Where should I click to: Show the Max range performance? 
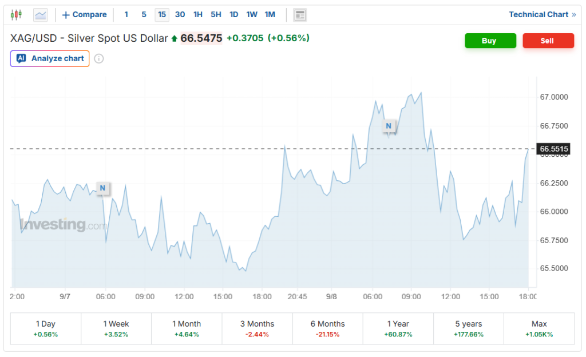click(539, 328)
